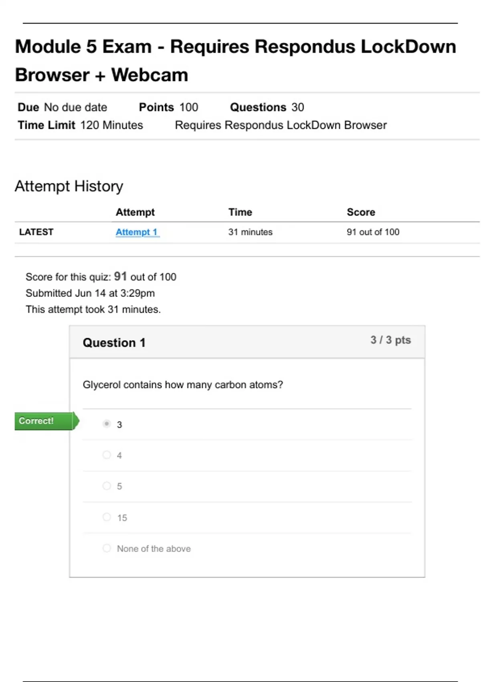Click the 'Submitted Jun 14 at 3:29pm' text

tap(90, 293)
